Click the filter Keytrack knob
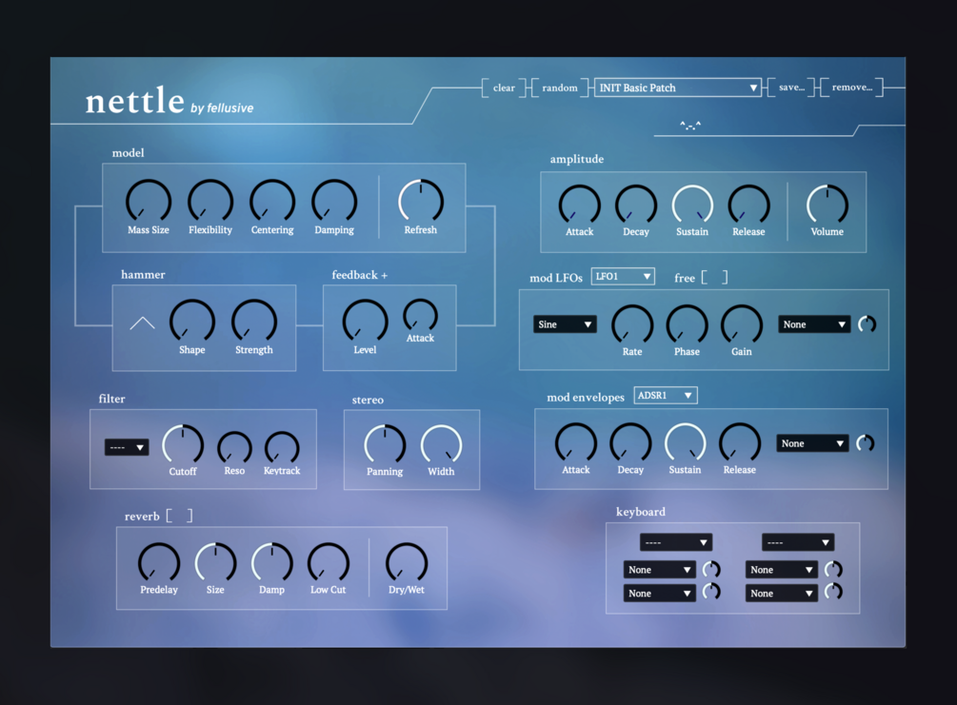Viewport: 957px width, 705px height. (282, 447)
